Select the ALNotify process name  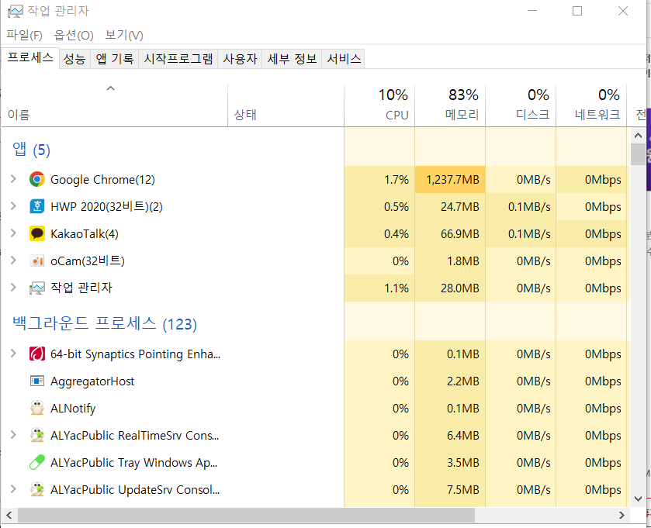pos(73,409)
